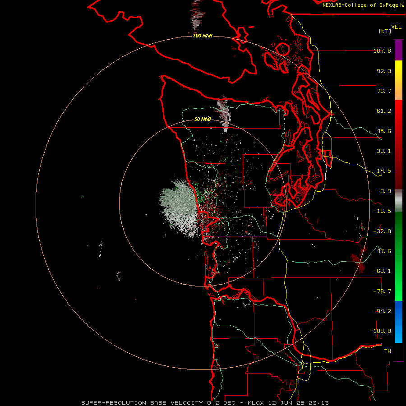Click the SUPER-RESOLUTION BASE VELOCITY caption text
The image size is (406, 406).
pos(142,403)
